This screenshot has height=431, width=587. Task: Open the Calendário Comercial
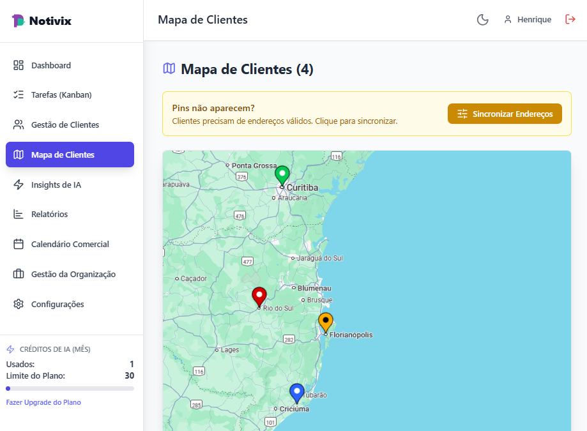click(x=70, y=244)
